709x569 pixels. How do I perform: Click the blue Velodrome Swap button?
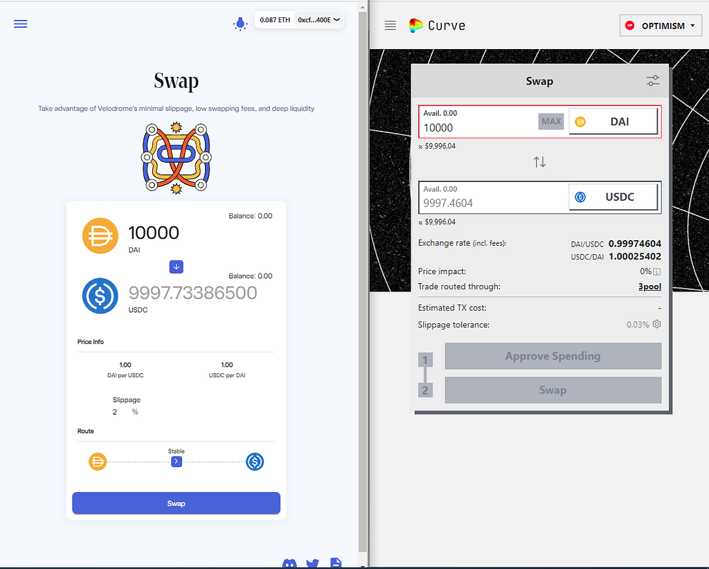tap(177, 503)
